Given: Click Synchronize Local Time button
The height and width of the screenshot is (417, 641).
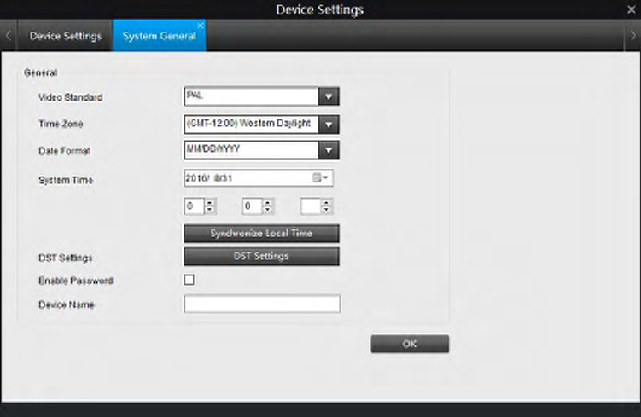Looking at the screenshot, I should point(262,233).
